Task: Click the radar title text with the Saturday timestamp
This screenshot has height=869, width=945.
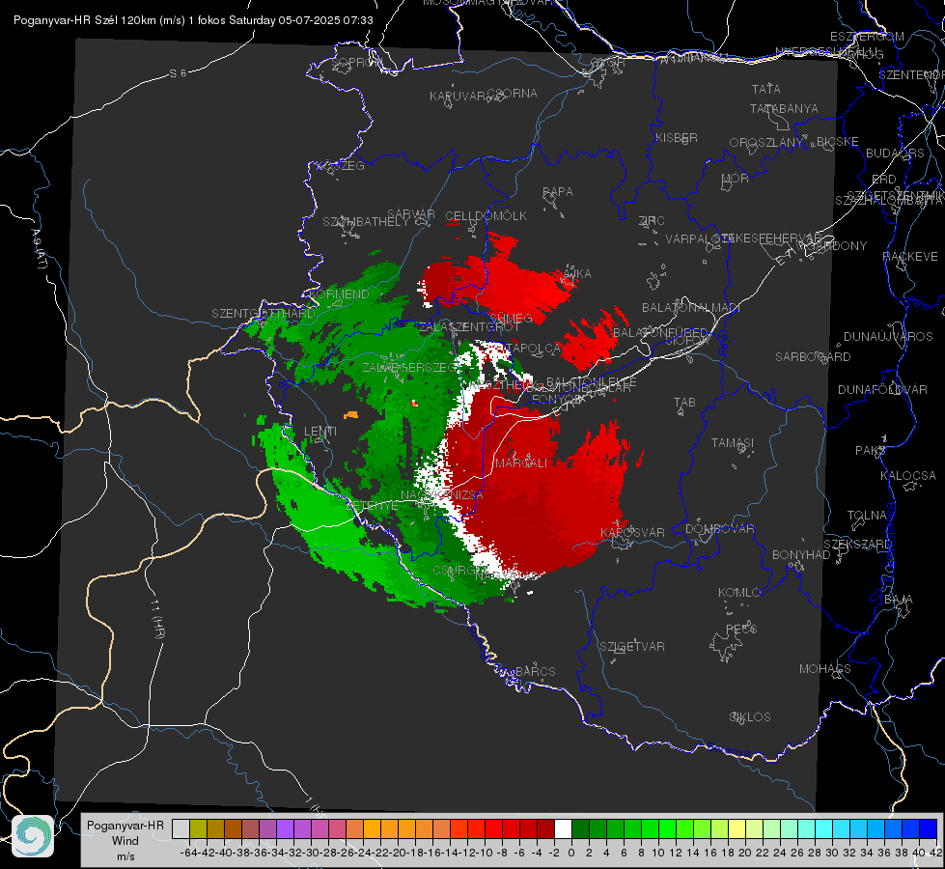Action: (x=193, y=20)
